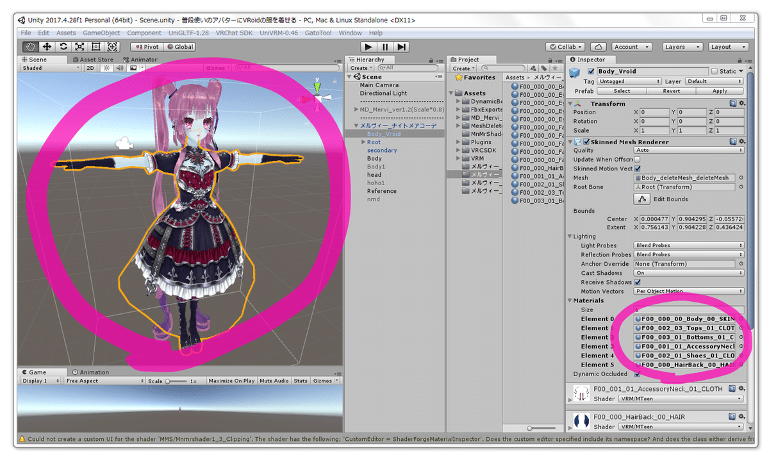Select the combined Transform tool

coord(112,47)
